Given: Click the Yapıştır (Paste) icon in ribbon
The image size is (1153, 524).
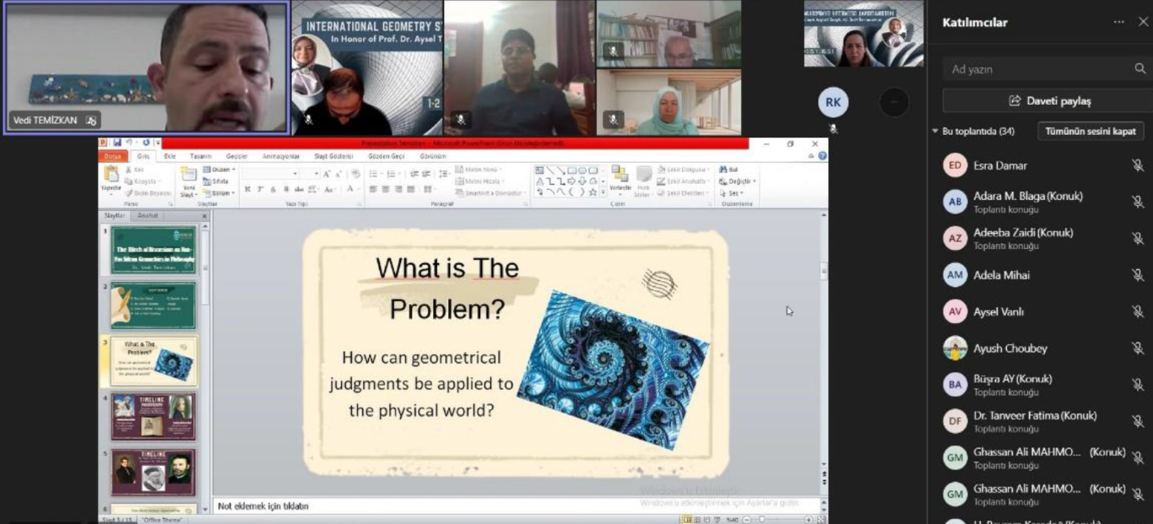Looking at the screenshot, I should click(x=111, y=176).
